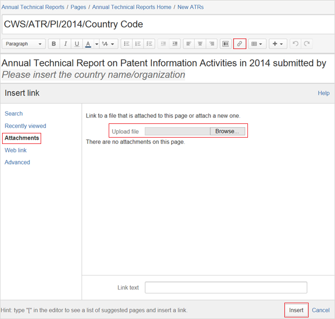Click the underline icon
This screenshot has width=335, height=319.
(x=77, y=44)
